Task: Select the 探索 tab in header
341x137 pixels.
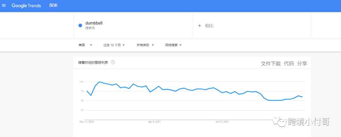Action: point(53,6)
